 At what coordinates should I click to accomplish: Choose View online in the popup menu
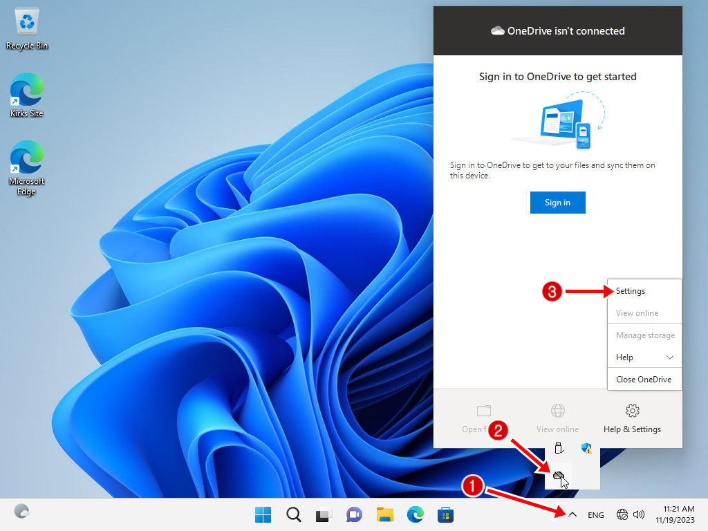point(644,313)
